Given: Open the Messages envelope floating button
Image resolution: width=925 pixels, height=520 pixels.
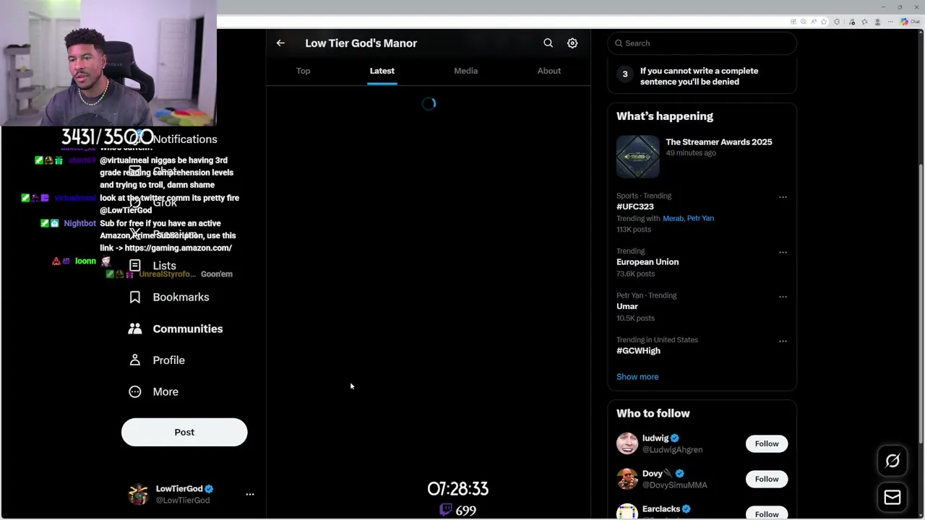Looking at the screenshot, I should 892,497.
